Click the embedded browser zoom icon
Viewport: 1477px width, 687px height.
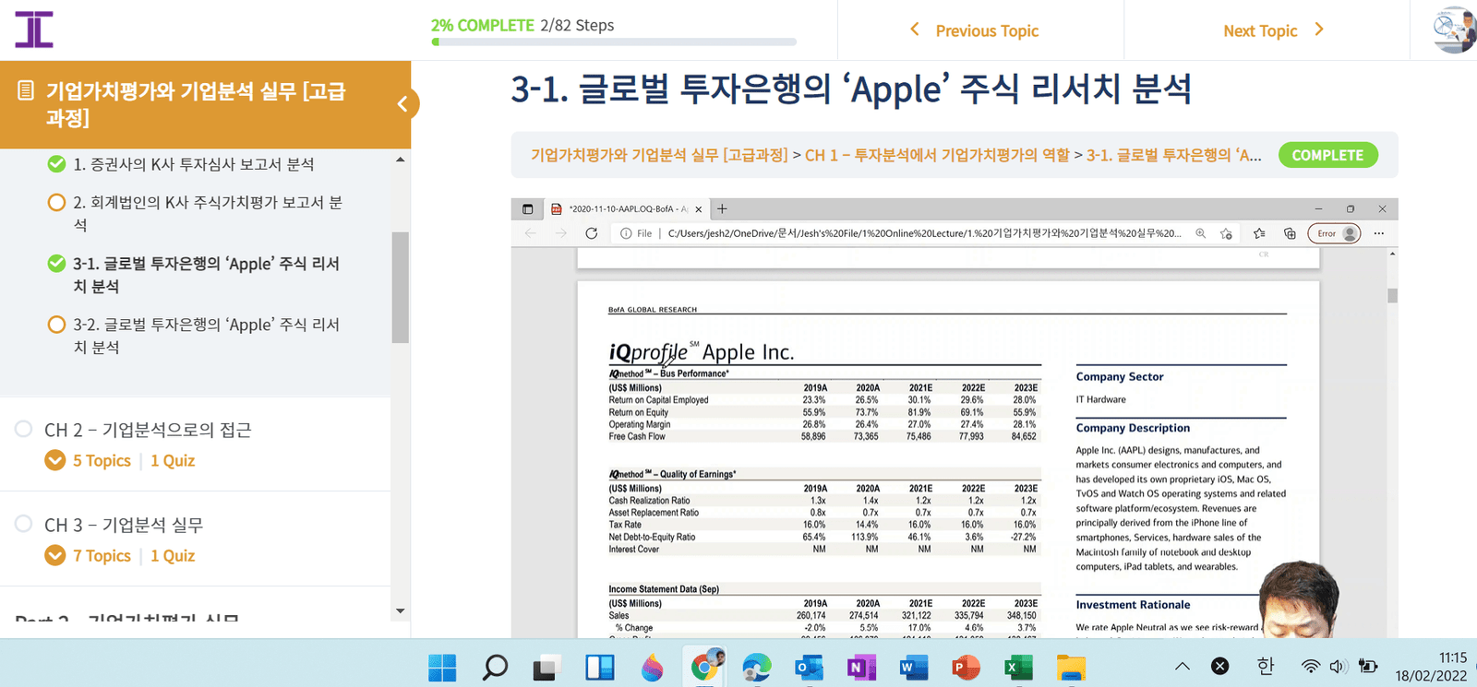(1200, 233)
